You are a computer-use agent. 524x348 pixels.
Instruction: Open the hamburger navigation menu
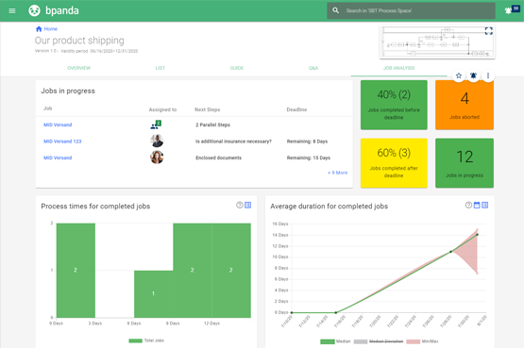pos(12,10)
